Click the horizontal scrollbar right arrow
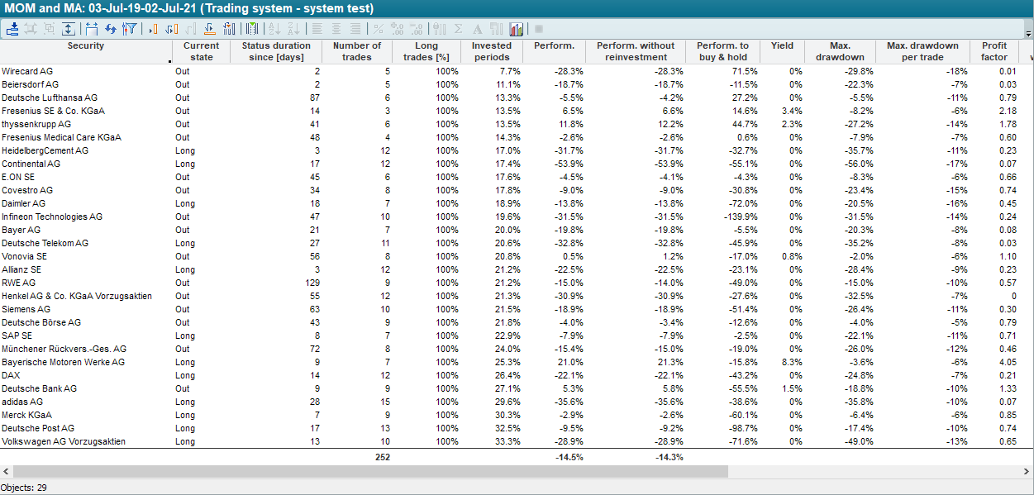The image size is (1034, 495). click(x=1027, y=471)
